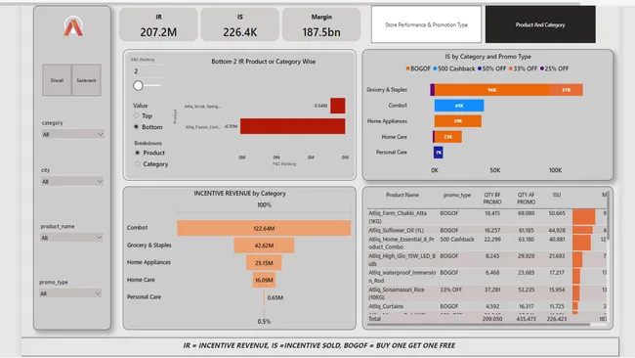Click the orange A logo icon

(73, 26)
